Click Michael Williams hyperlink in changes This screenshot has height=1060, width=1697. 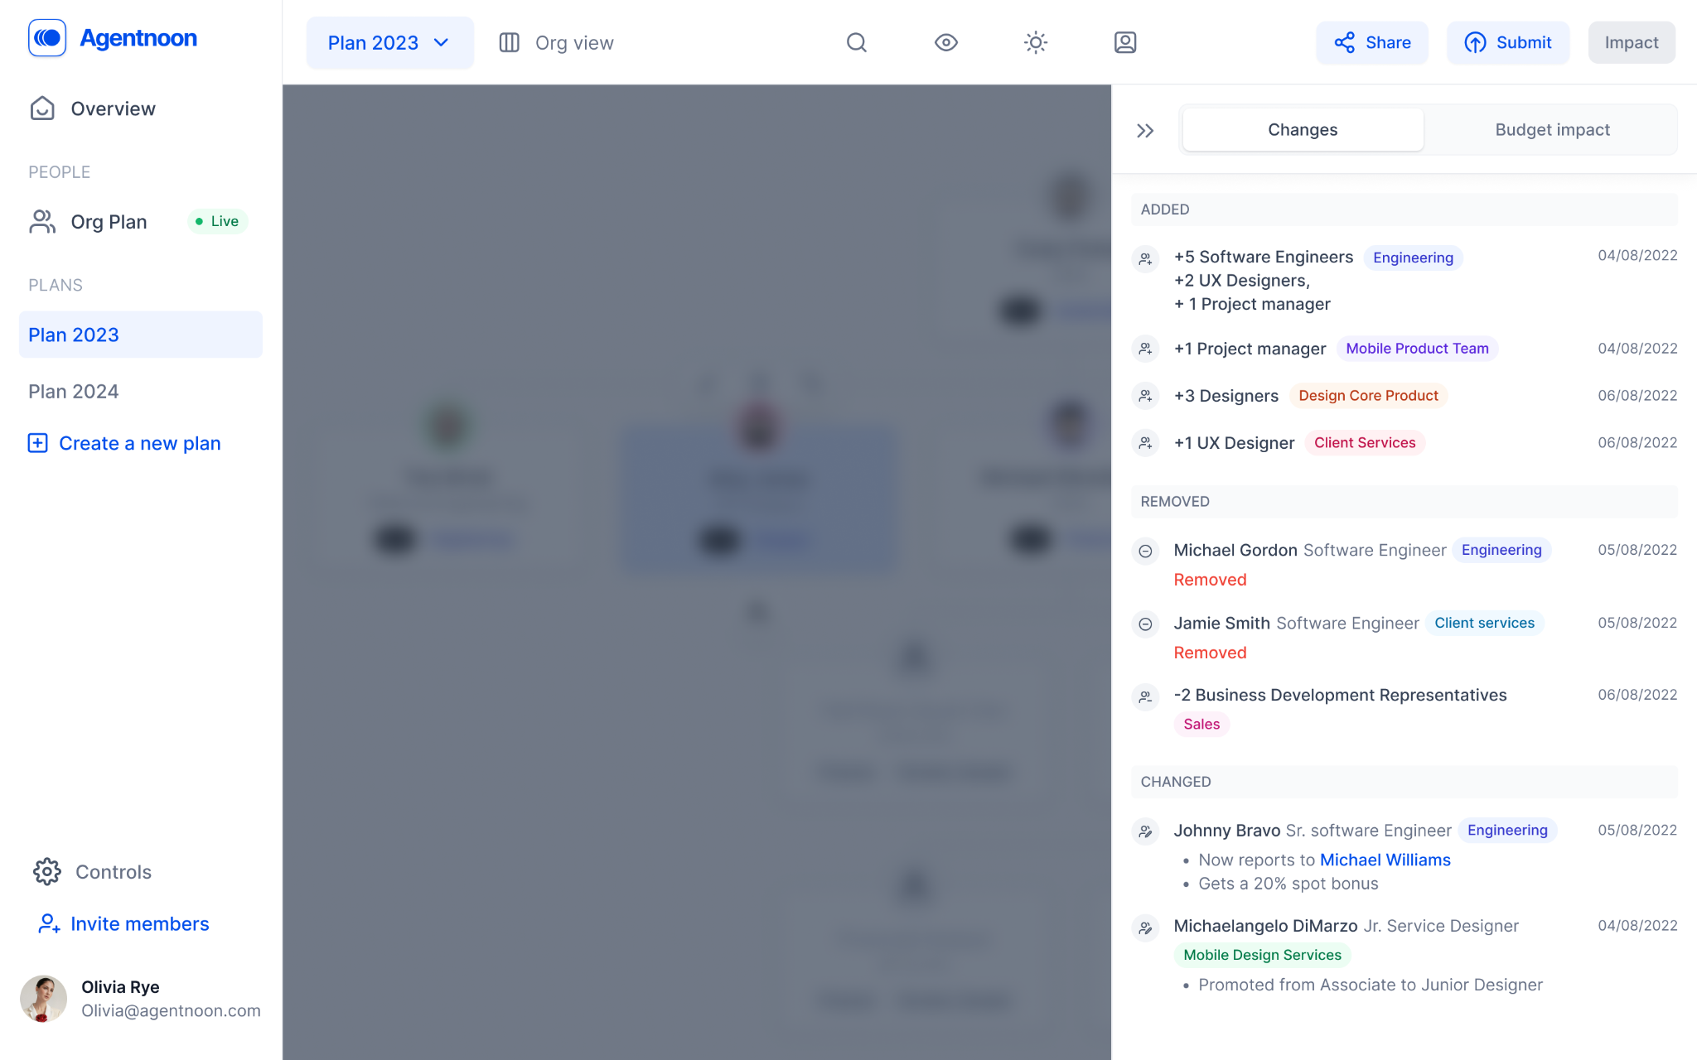(x=1385, y=857)
